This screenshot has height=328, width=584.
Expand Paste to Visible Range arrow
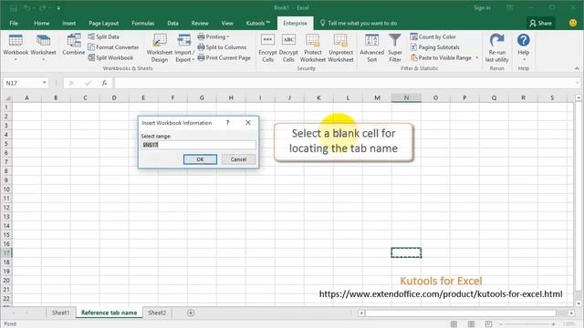click(x=476, y=57)
